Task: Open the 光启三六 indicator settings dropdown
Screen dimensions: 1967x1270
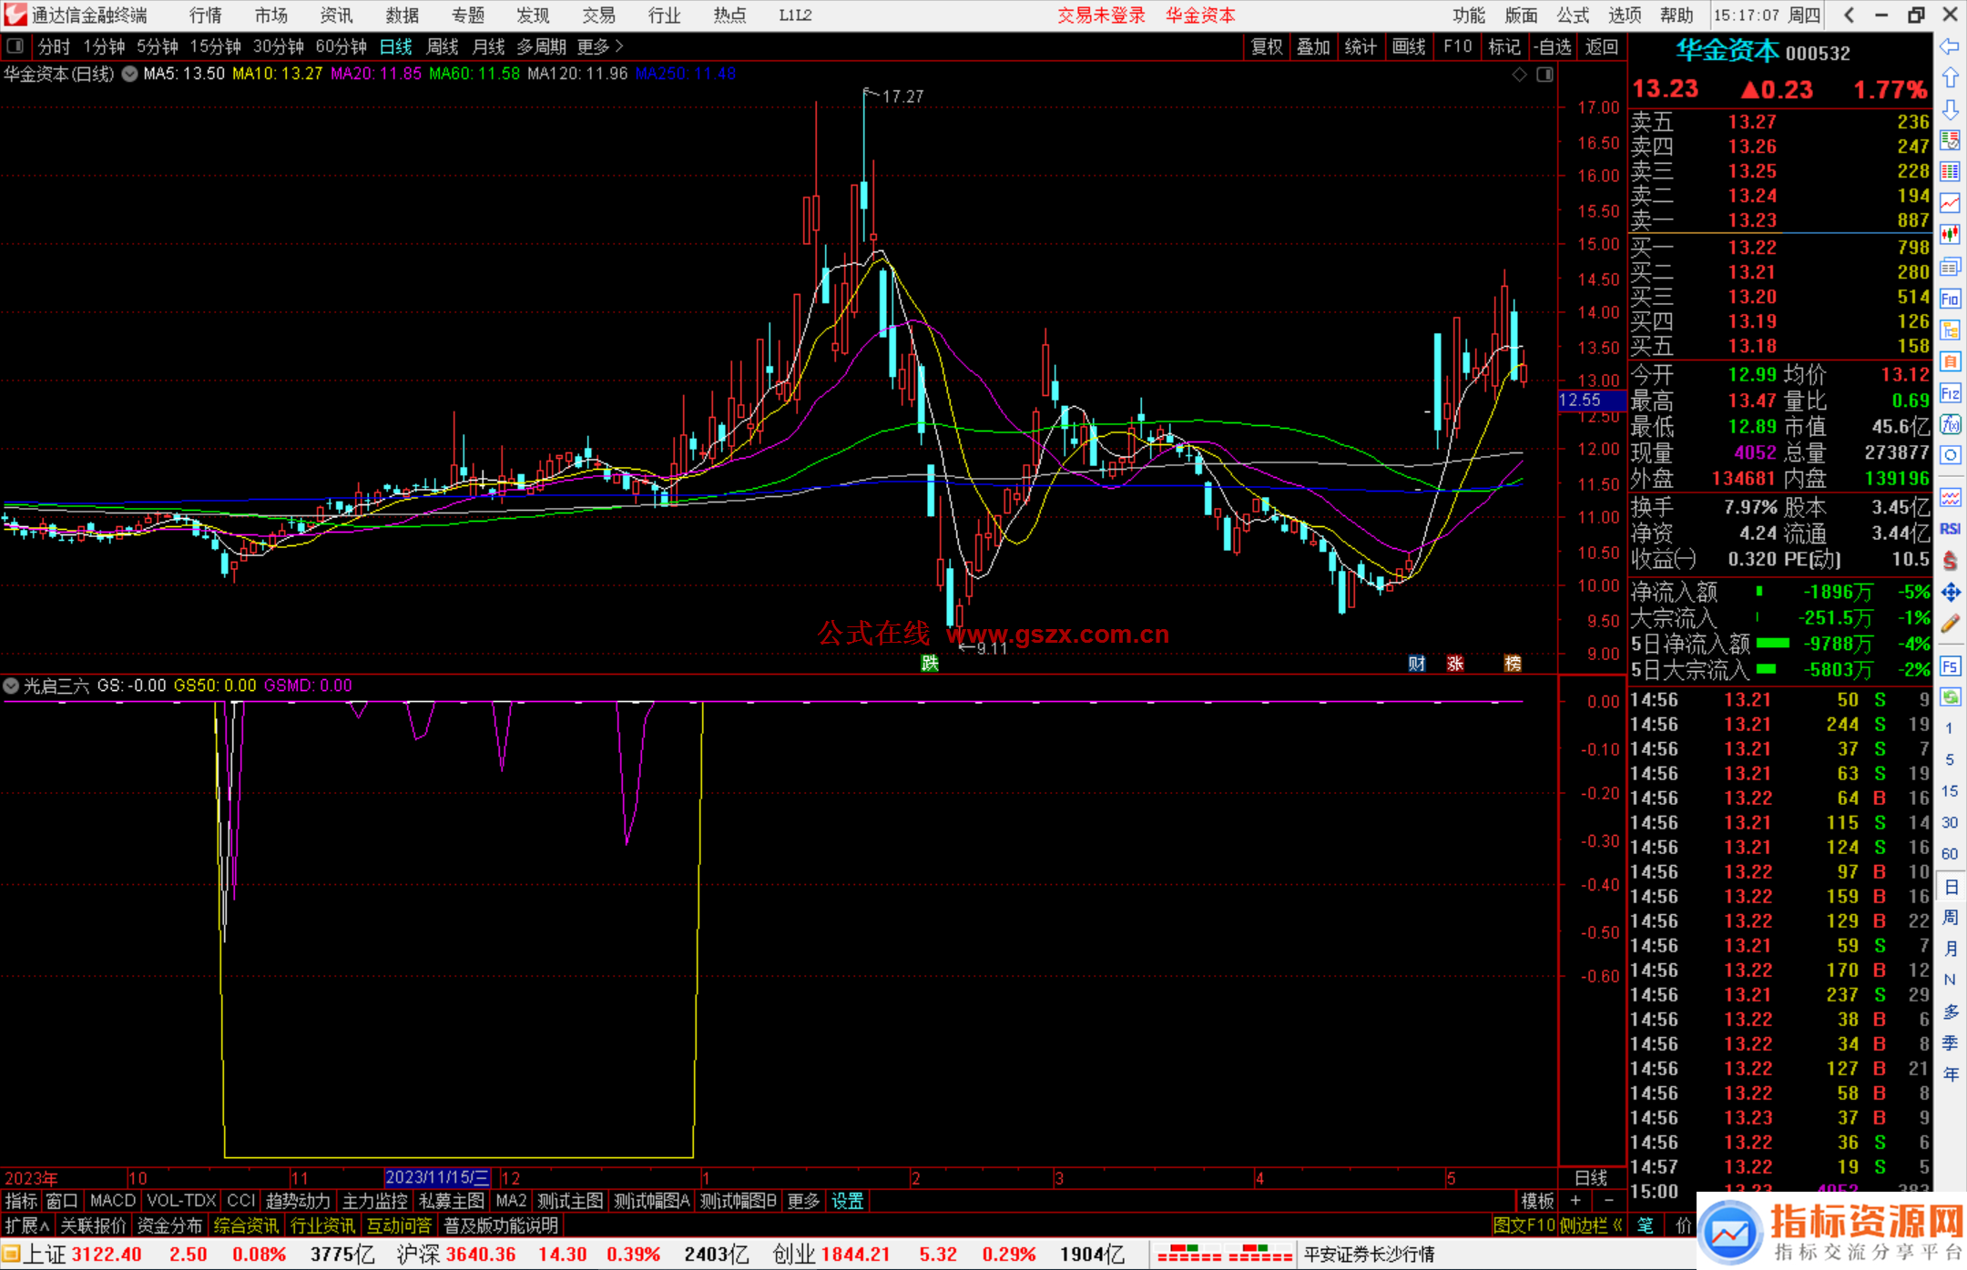Action: pyautogui.click(x=11, y=686)
